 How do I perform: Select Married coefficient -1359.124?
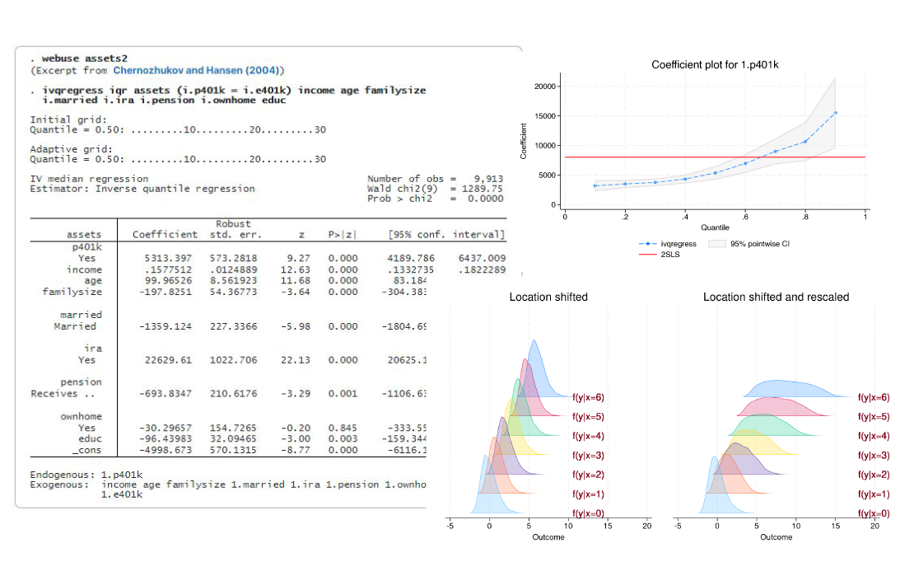(166, 326)
